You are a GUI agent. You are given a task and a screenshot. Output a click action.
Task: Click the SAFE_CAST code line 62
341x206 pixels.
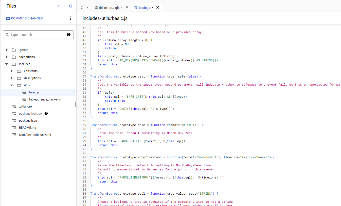coord(148,97)
